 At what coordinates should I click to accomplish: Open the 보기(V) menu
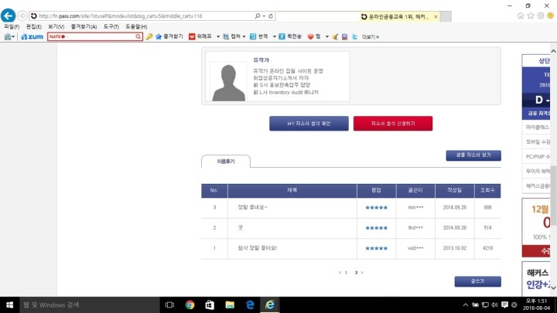coord(56,26)
